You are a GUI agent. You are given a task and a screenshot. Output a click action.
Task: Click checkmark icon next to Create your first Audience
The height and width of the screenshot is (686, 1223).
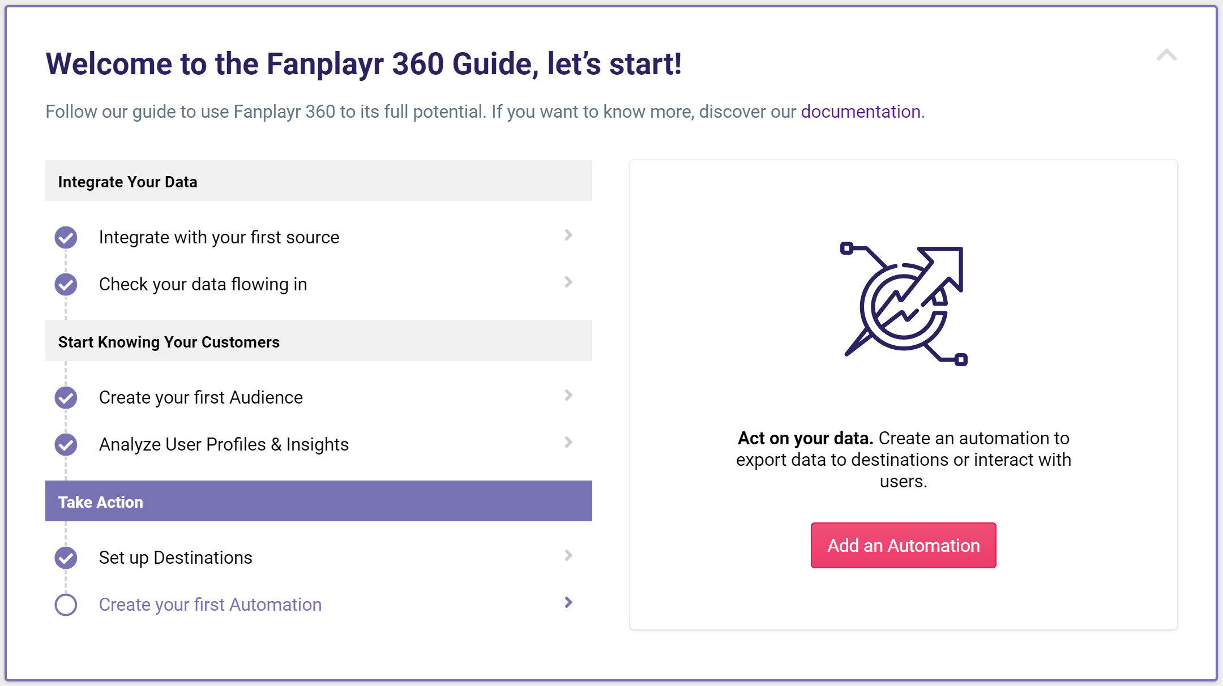point(66,397)
